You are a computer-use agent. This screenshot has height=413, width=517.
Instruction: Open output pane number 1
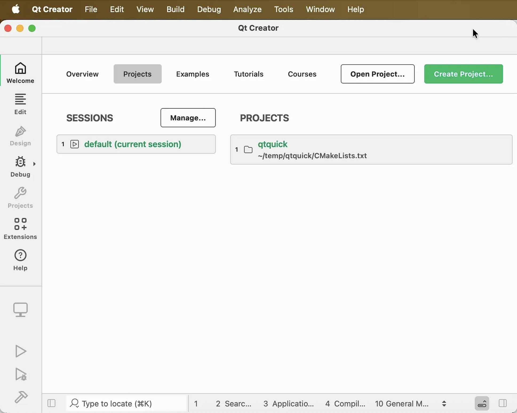(196, 404)
